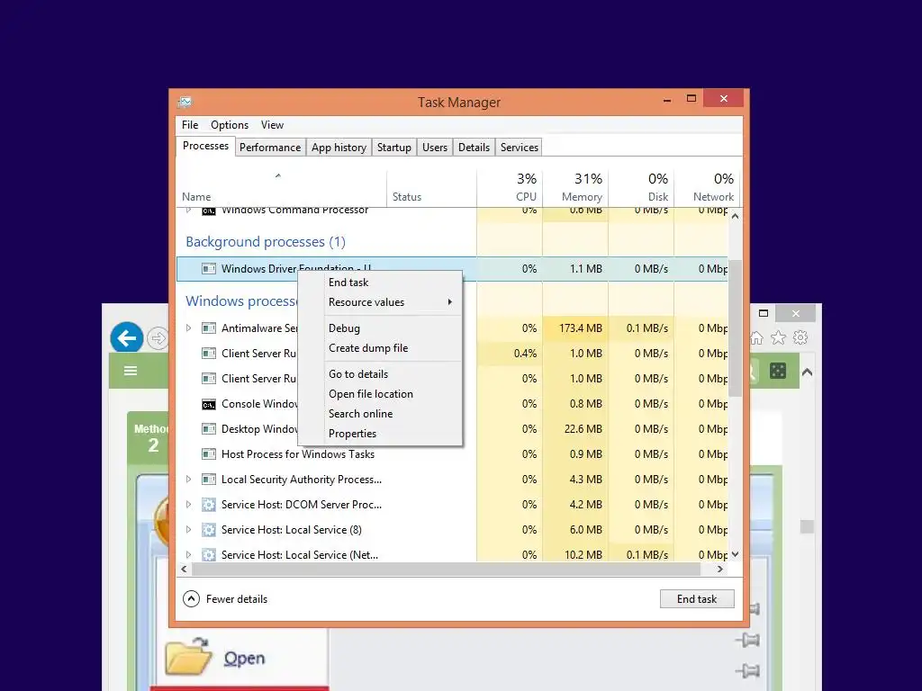Expand Service Host: Local Service (8) row
922x691 pixels.
tap(189, 530)
